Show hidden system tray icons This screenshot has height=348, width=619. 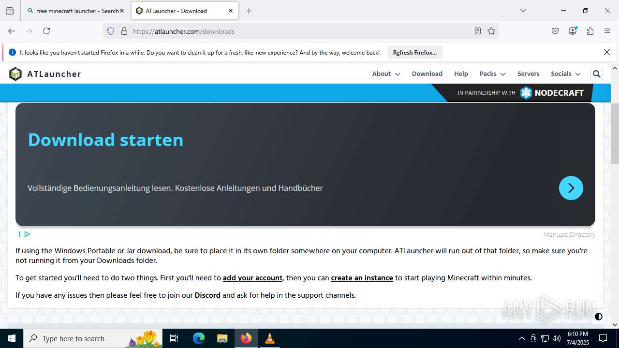click(x=521, y=338)
